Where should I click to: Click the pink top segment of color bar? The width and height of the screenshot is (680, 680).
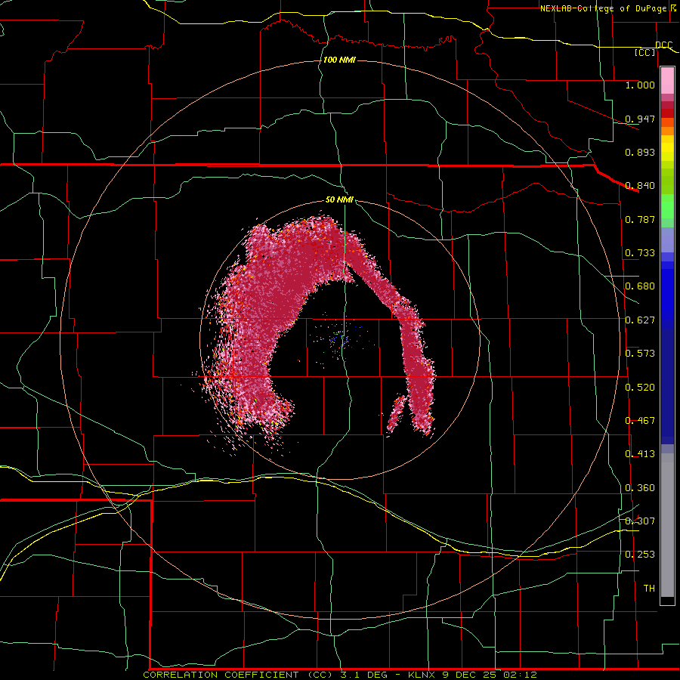[x=667, y=81]
